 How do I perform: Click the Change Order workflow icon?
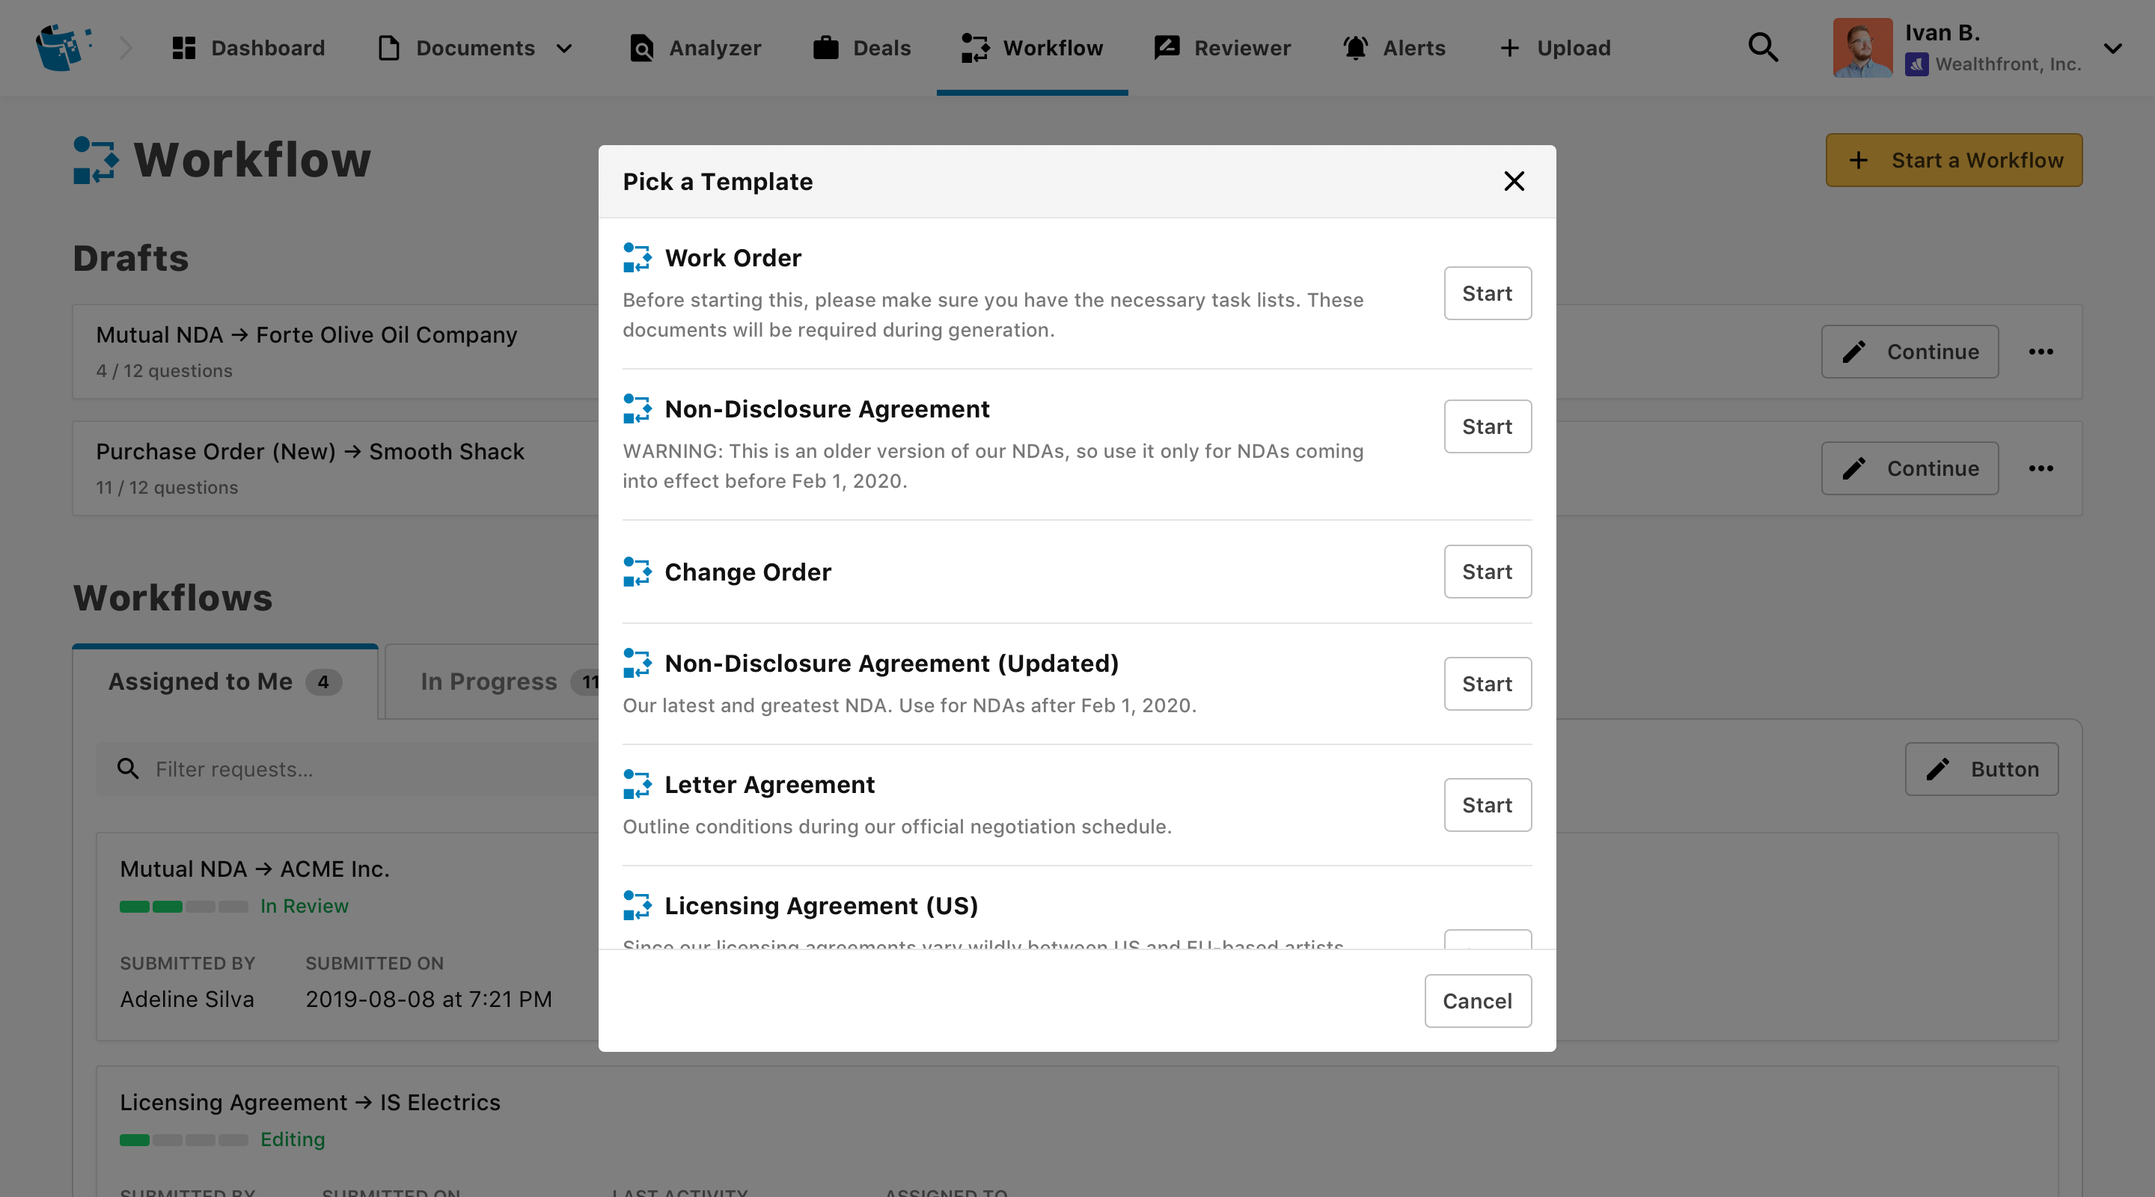[638, 572]
